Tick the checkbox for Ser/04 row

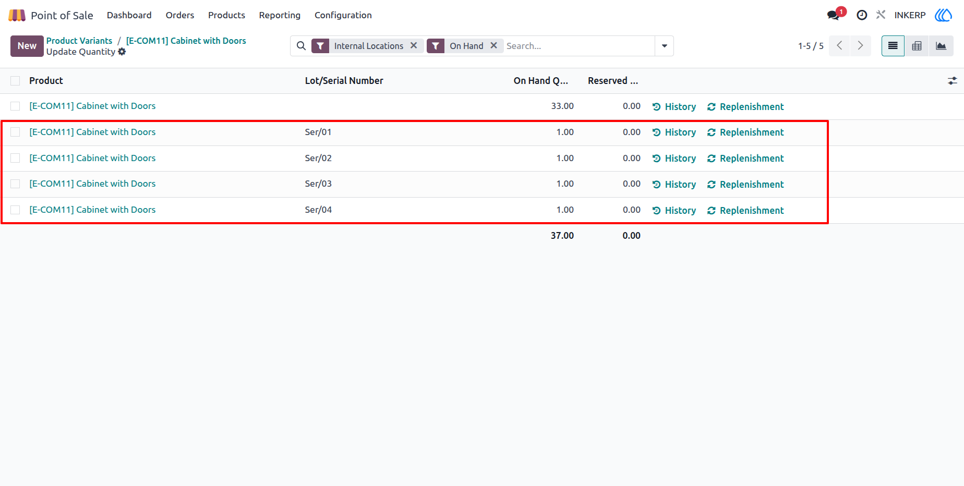point(15,210)
